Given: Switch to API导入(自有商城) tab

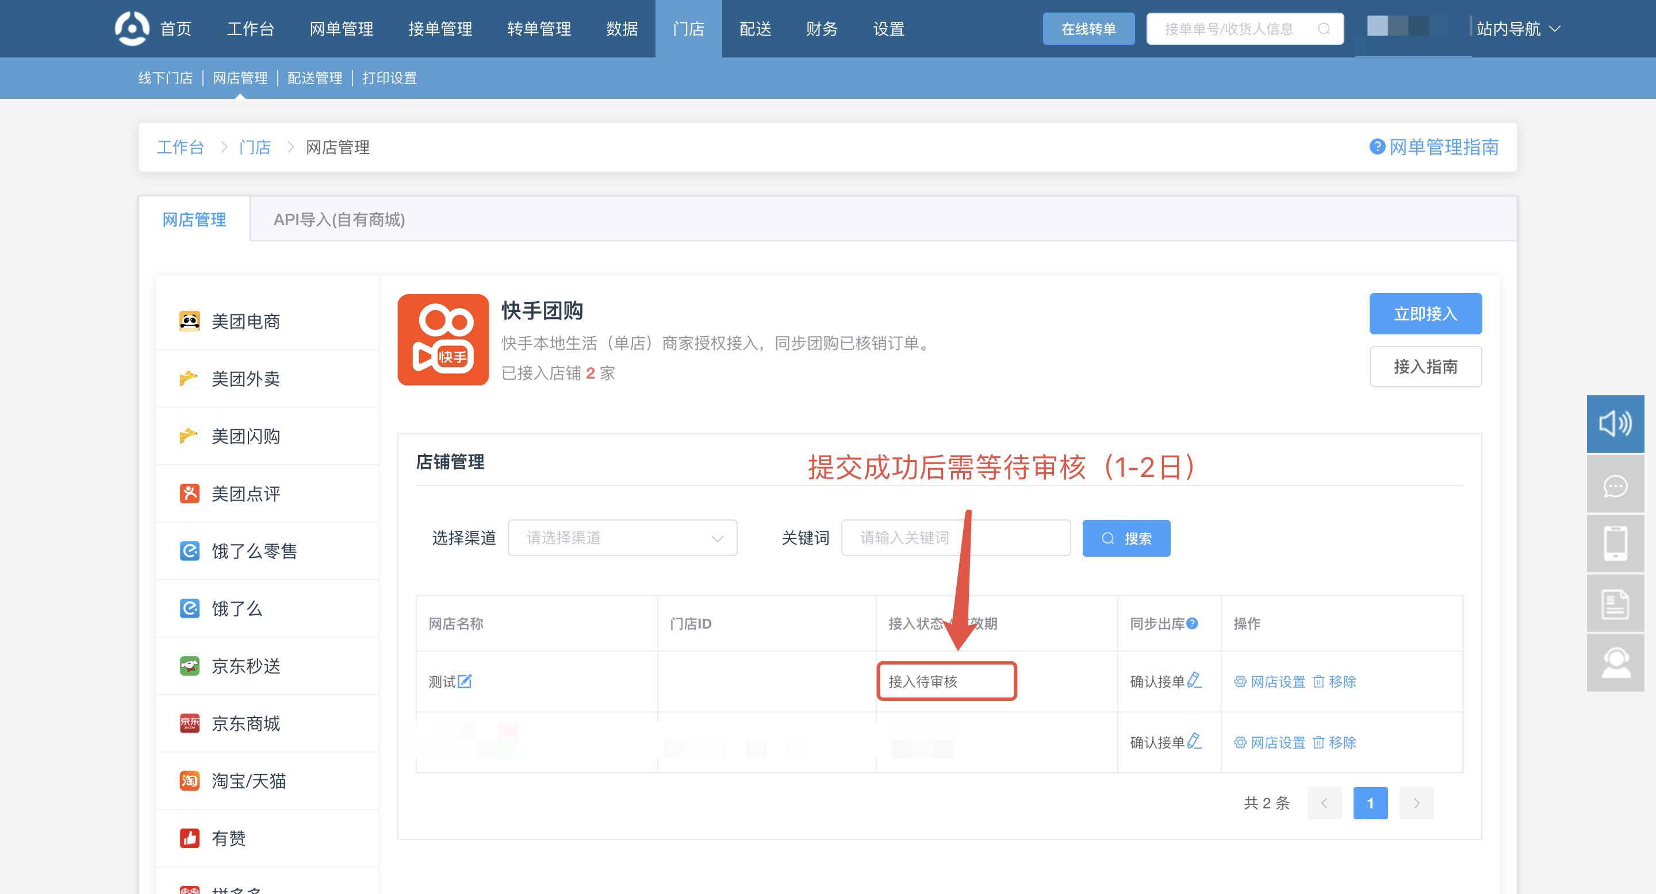Looking at the screenshot, I should click(339, 219).
